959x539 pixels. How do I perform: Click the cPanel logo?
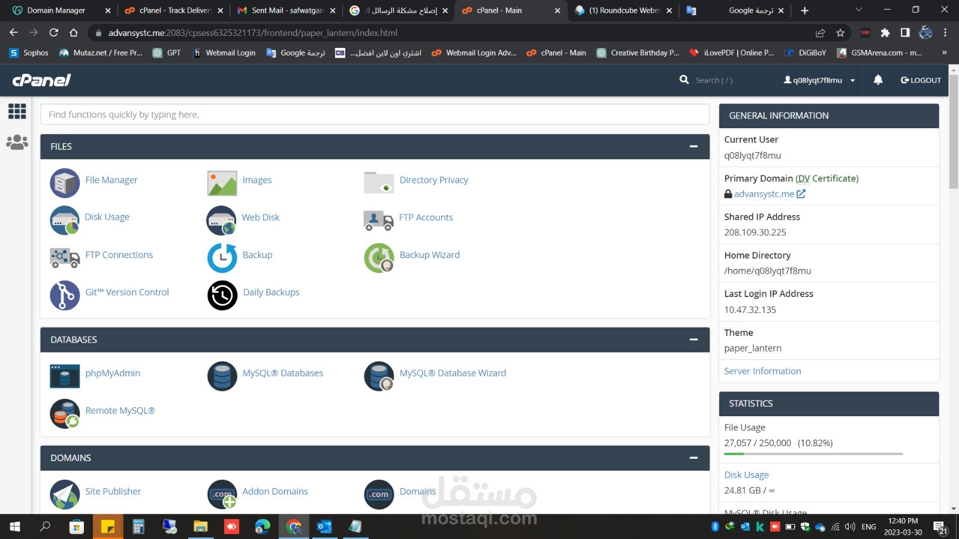[x=41, y=80]
